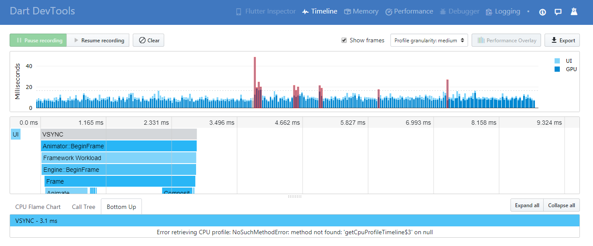Click the 4.662 ms time marker
Image resolution: width=593 pixels, height=246 pixels.
(x=287, y=123)
